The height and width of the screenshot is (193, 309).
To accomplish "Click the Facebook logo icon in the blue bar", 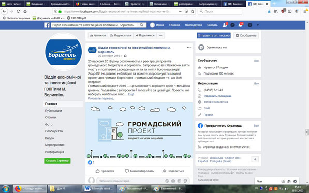I will (47, 25).
